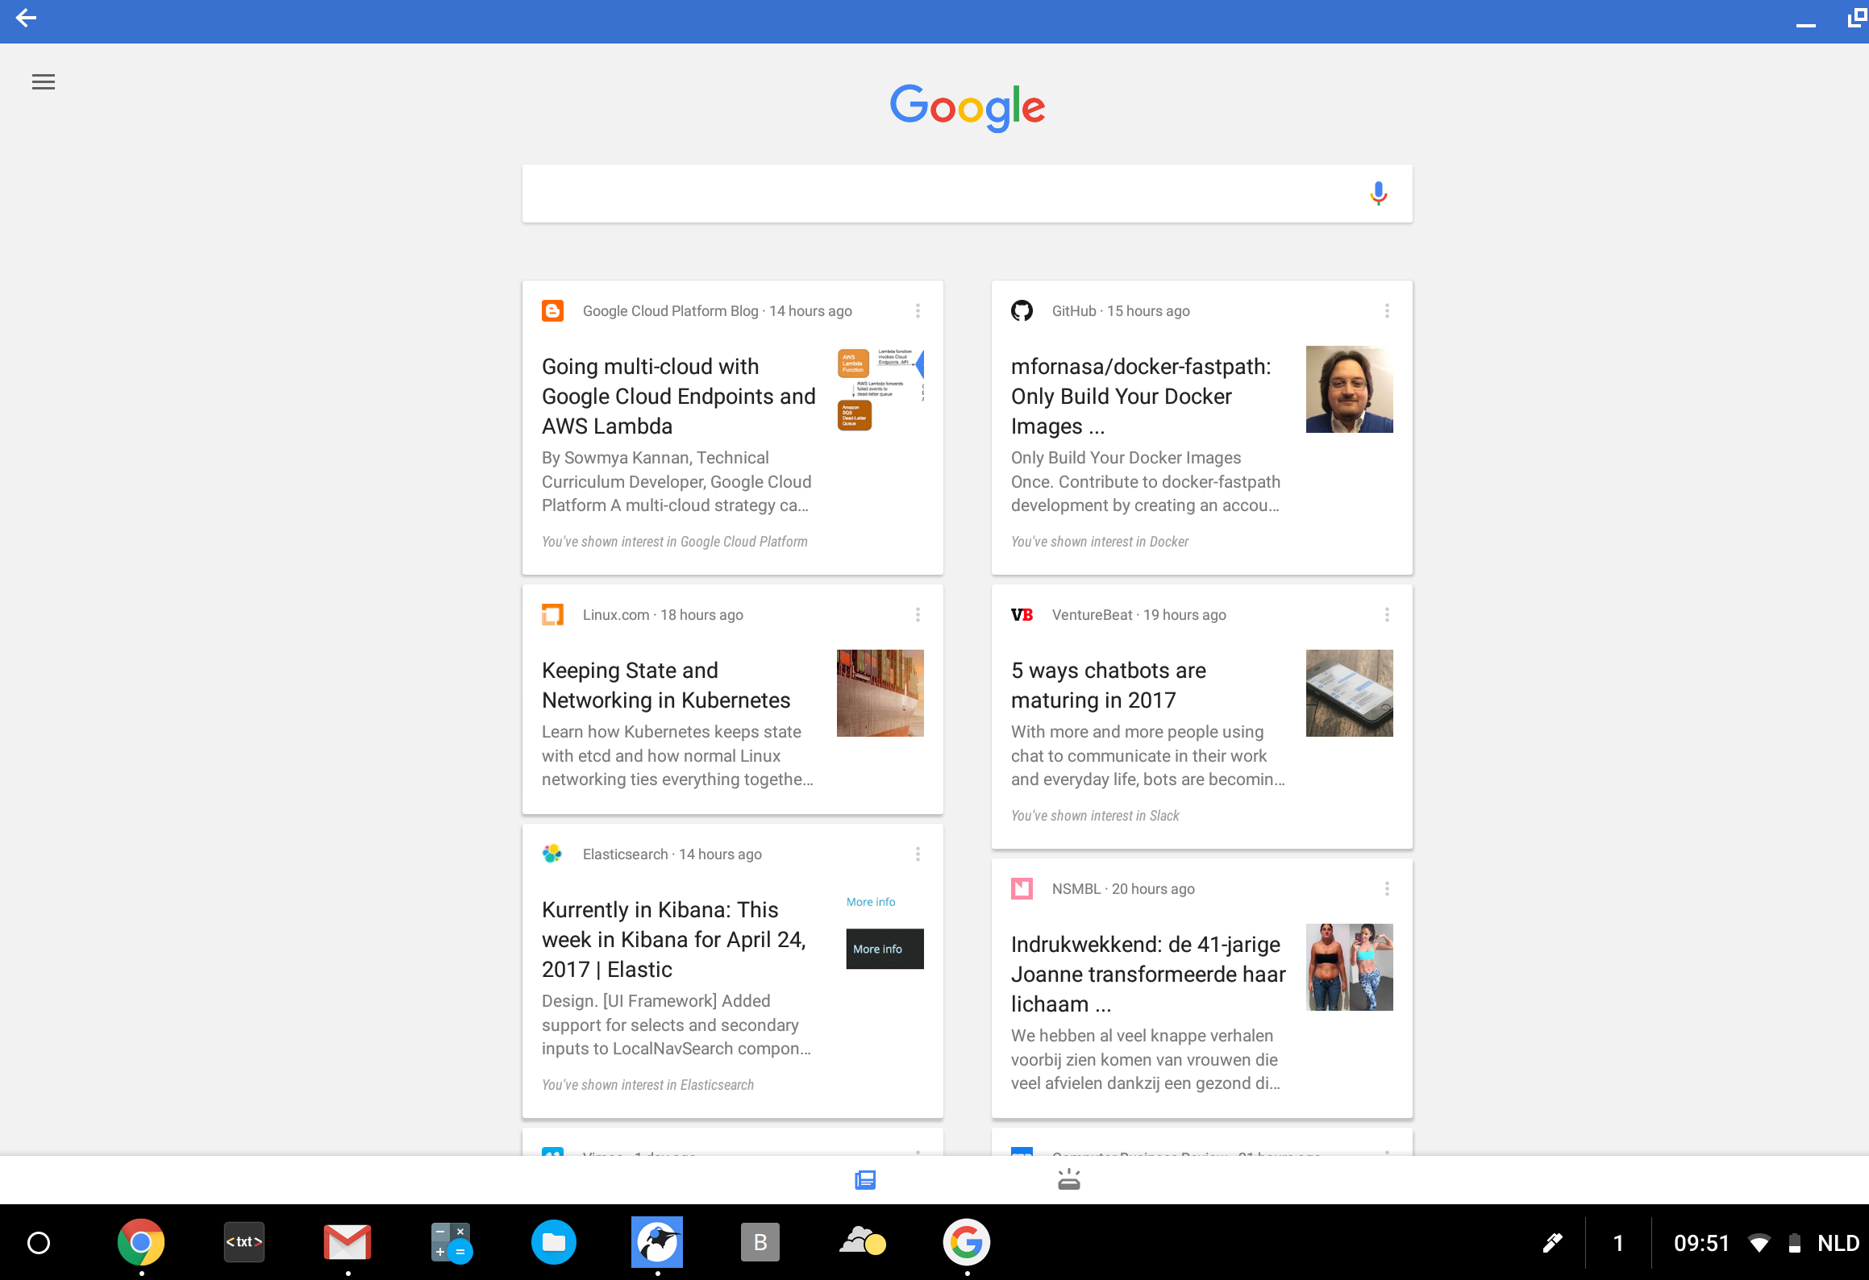Open notification counter showing 1
This screenshot has width=1869, height=1280.
tap(1618, 1243)
